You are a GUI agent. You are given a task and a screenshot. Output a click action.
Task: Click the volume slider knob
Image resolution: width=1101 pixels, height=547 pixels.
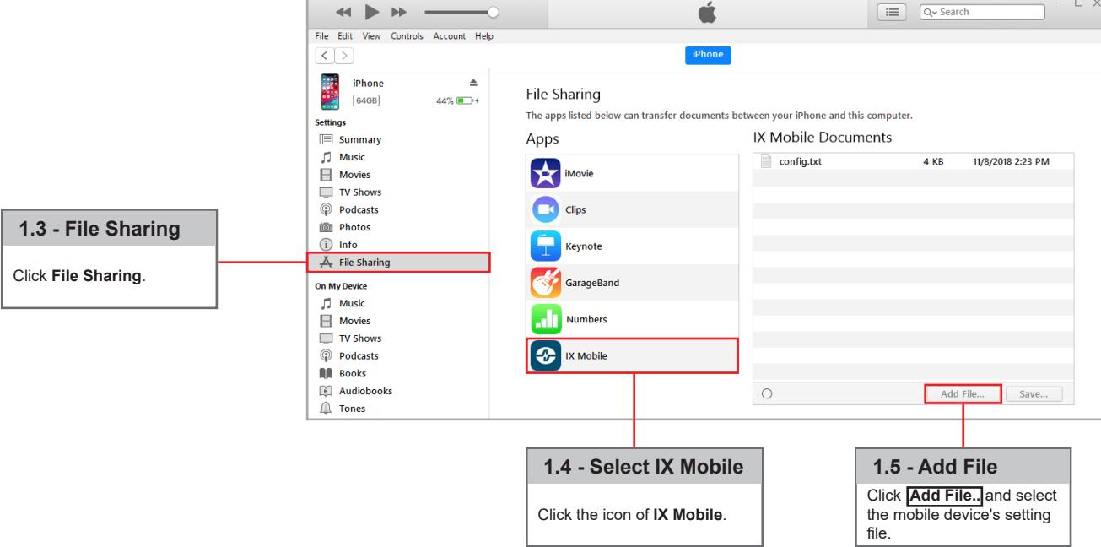point(494,13)
